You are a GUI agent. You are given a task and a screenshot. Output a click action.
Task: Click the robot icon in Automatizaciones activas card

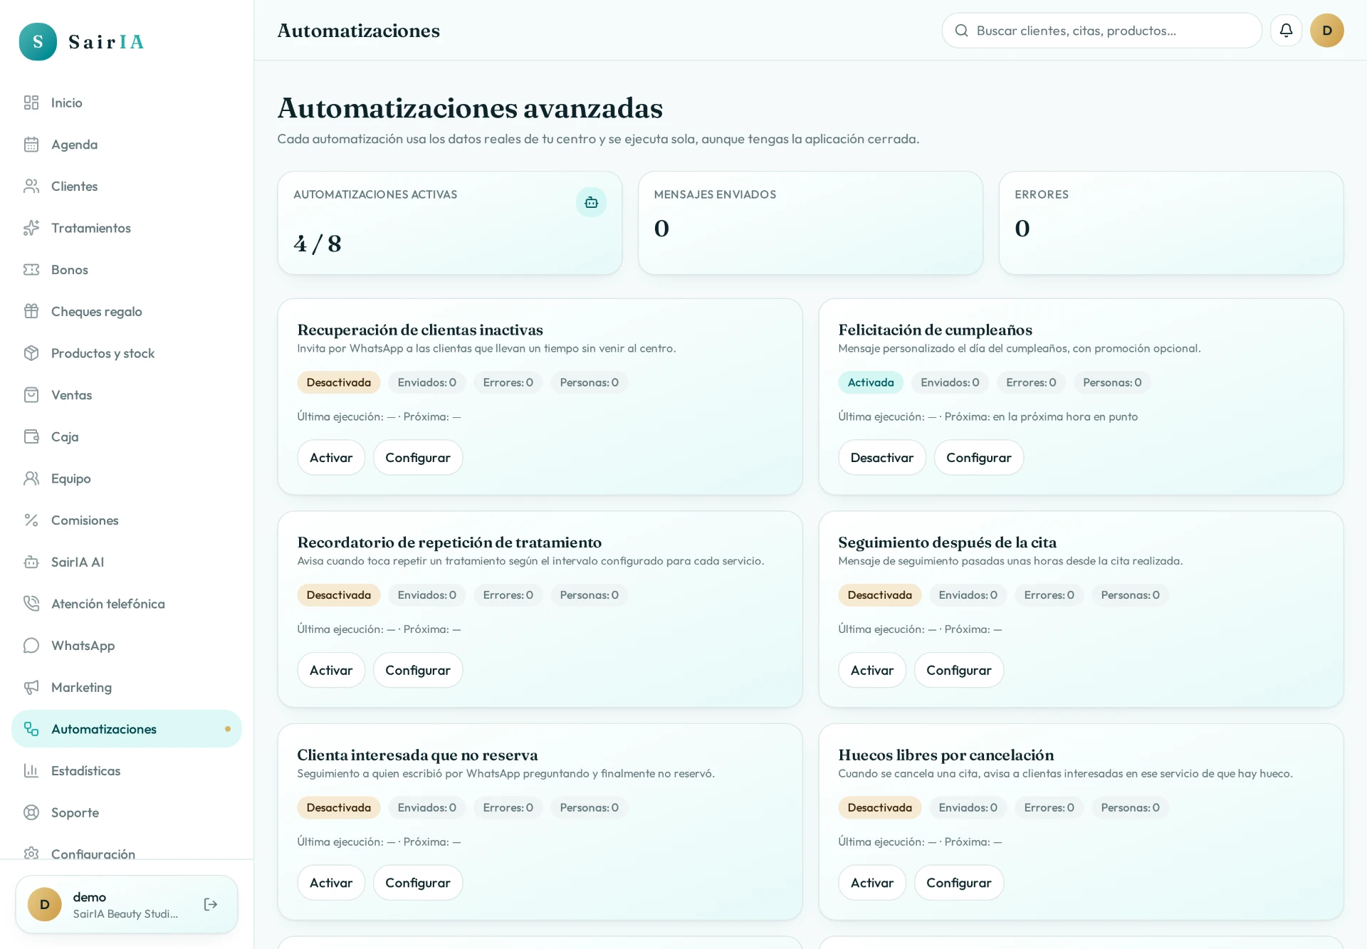point(591,203)
